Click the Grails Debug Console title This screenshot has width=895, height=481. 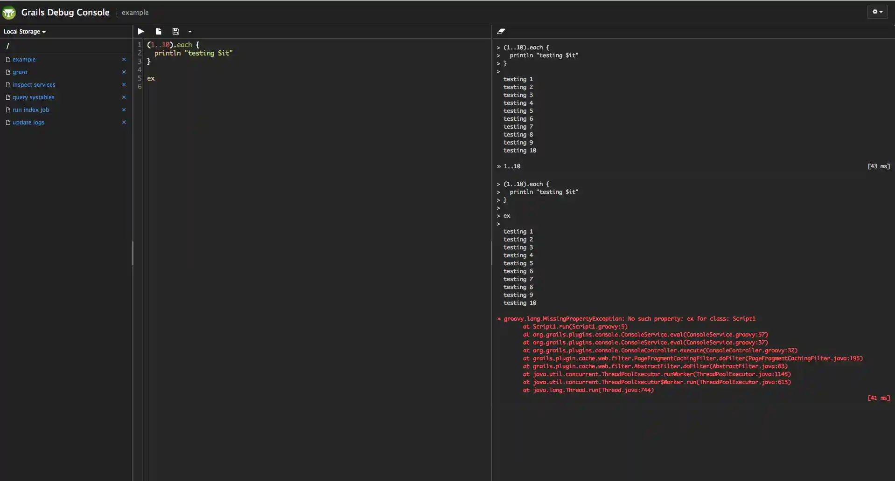pos(65,13)
